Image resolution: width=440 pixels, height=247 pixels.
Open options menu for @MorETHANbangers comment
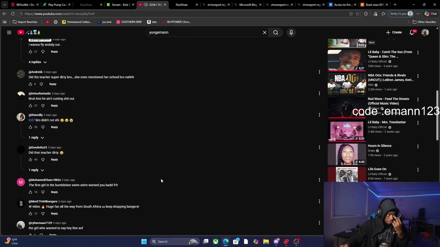319,201
